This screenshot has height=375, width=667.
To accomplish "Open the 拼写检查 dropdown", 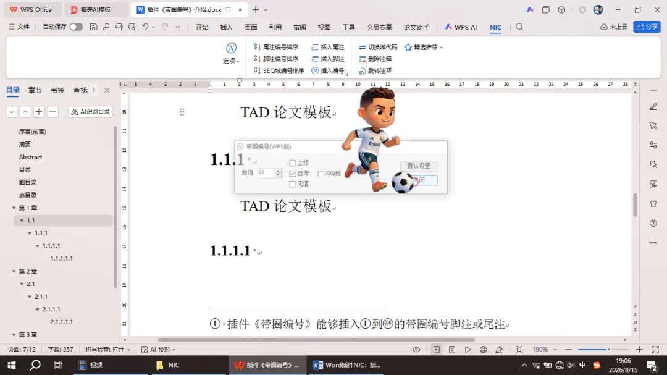I will click(x=107, y=350).
